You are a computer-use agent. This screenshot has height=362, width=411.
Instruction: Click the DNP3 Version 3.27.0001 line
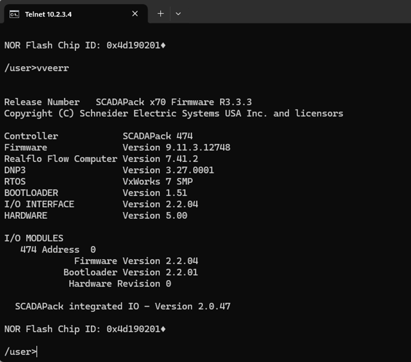[x=109, y=170]
